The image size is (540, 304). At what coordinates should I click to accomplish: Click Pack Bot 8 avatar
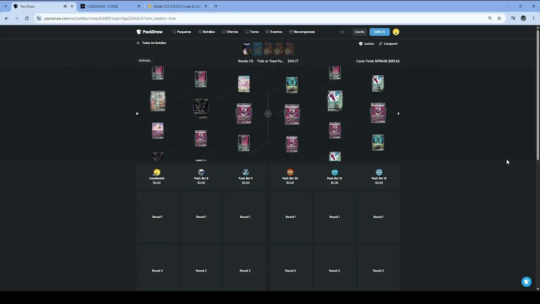point(201,172)
